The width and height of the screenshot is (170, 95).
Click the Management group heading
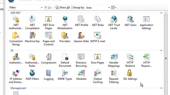pyautogui.click(x=18, y=88)
